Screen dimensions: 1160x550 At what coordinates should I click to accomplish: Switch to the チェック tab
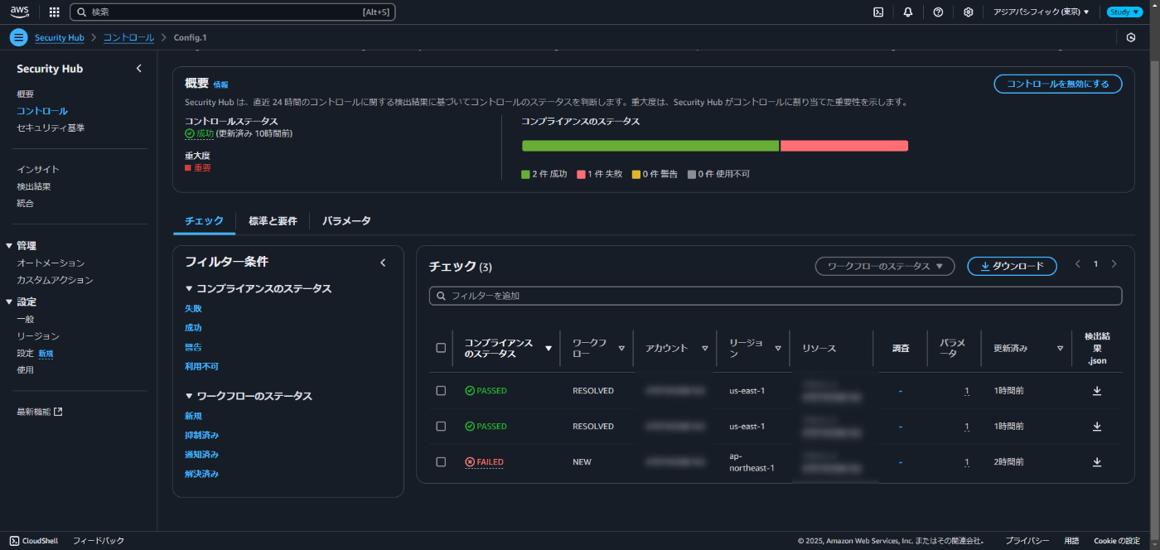(x=204, y=221)
